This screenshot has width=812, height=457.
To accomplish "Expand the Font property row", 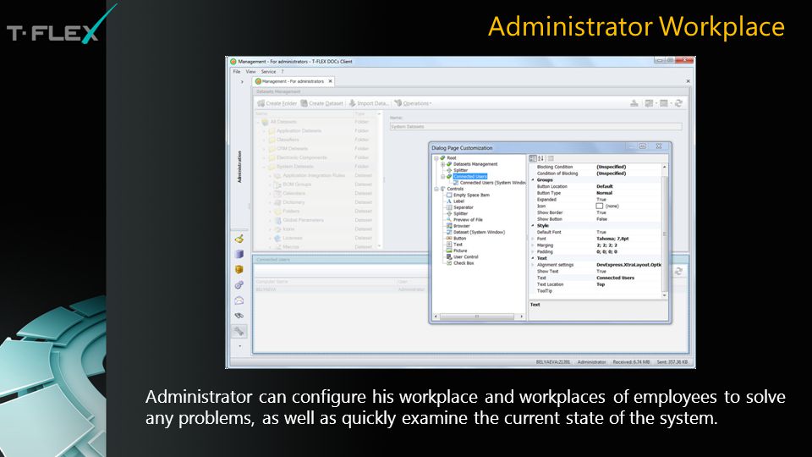I will point(533,239).
